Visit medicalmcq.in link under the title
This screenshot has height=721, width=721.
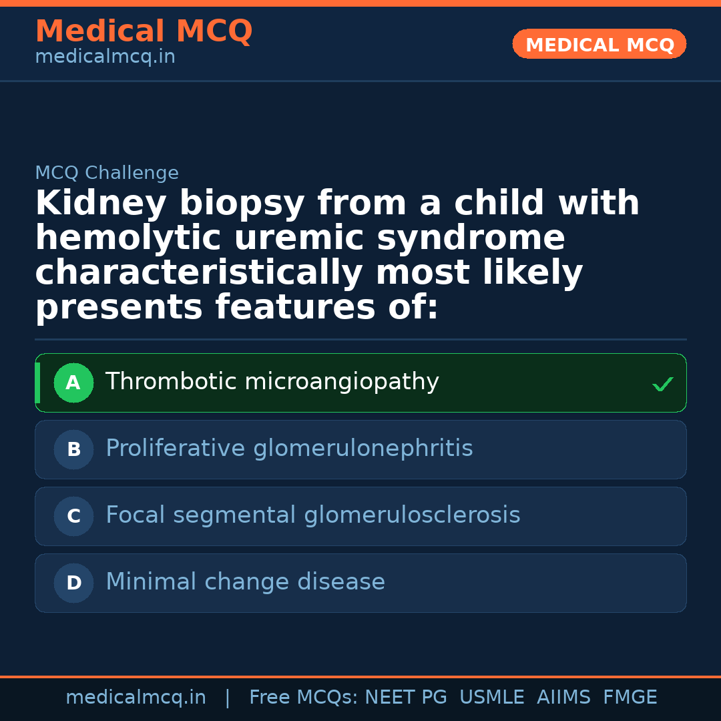point(105,57)
